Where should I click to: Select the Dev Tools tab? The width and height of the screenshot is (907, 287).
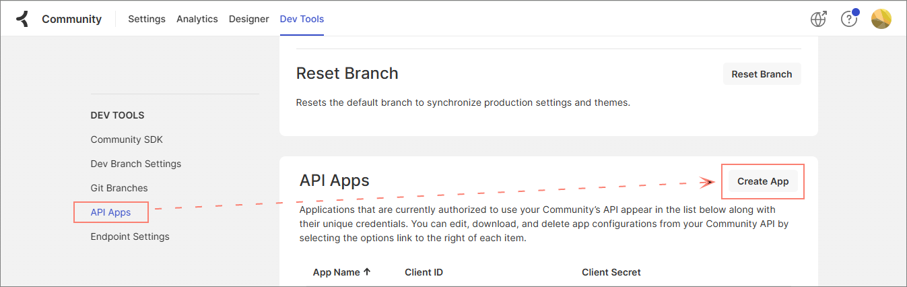tap(302, 19)
